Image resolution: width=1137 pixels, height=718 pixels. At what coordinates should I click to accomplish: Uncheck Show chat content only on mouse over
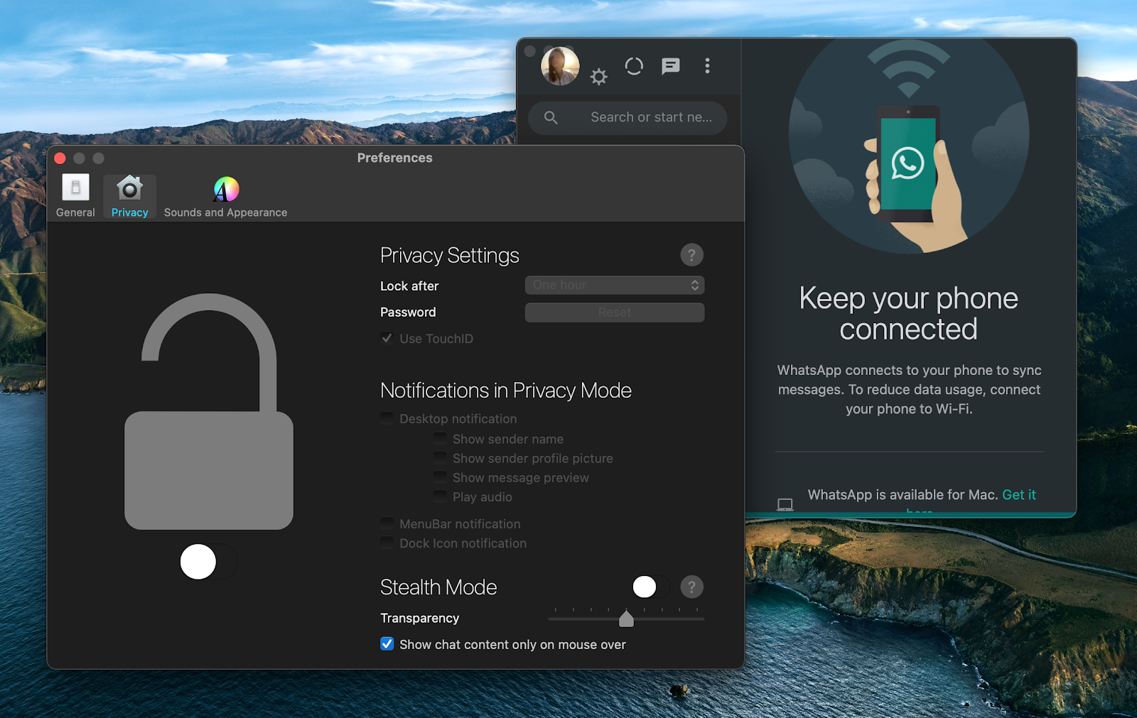click(x=387, y=643)
